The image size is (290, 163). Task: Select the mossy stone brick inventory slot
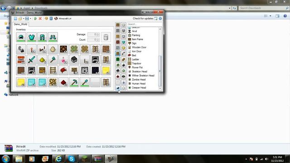tap(74, 49)
